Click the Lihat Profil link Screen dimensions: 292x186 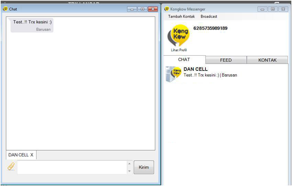(x=179, y=50)
